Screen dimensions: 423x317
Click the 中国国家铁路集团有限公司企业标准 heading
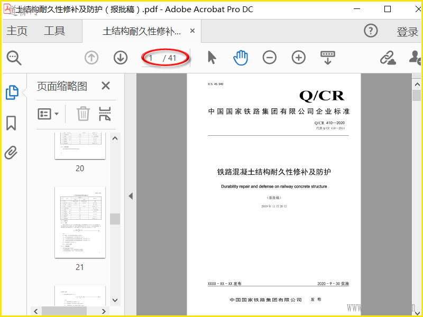click(x=279, y=111)
